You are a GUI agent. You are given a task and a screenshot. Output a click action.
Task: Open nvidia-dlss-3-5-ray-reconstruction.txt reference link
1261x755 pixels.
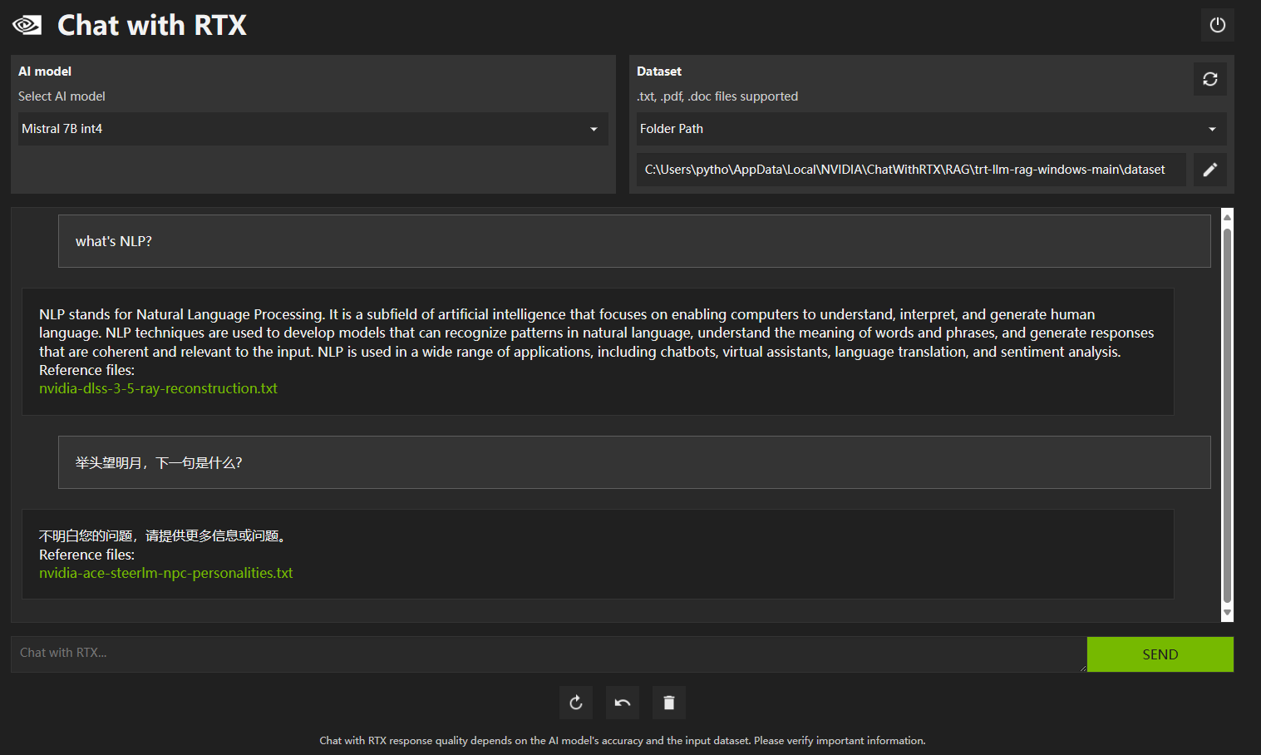(x=158, y=388)
